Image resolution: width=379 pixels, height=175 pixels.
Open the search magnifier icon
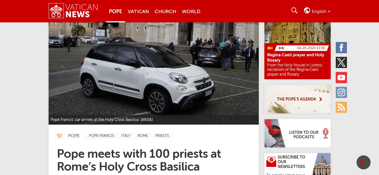294,11
